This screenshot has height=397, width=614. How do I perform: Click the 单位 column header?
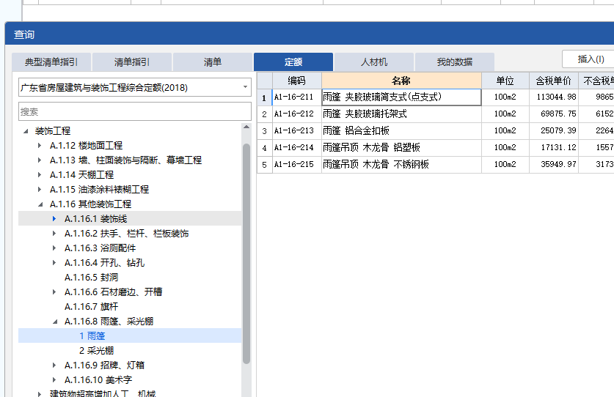coord(505,81)
